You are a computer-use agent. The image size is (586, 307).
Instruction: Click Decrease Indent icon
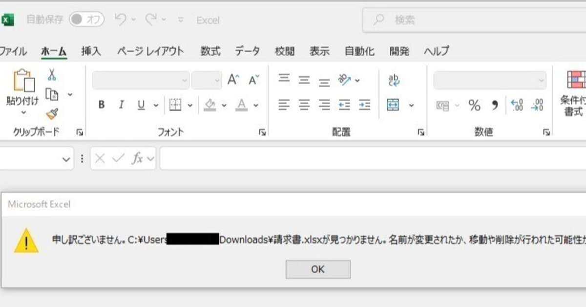coord(345,105)
